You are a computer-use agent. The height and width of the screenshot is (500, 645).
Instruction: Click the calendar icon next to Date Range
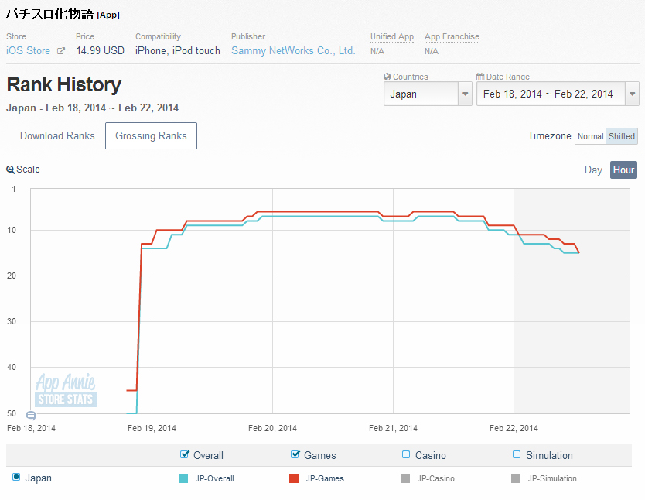[480, 77]
